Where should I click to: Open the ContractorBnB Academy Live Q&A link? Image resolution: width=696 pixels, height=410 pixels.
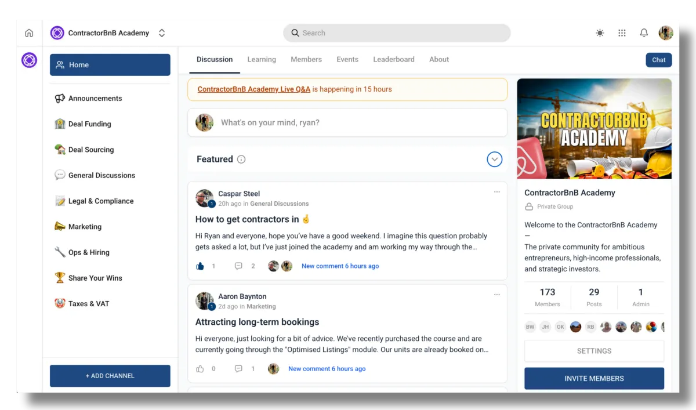[x=254, y=89]
